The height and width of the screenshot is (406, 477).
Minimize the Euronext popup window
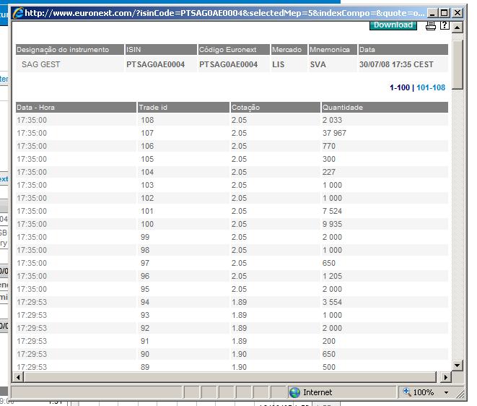pyautogui.click(x=432, y=13)
